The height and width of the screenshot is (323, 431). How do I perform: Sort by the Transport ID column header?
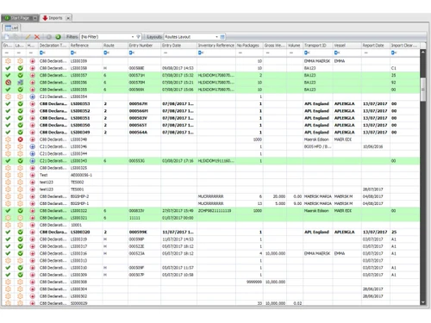[x=318, y=46]
